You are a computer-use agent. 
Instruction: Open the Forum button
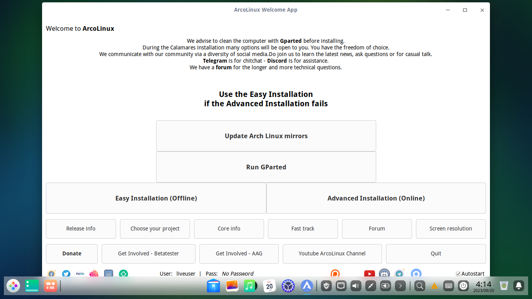click(377, 229)
